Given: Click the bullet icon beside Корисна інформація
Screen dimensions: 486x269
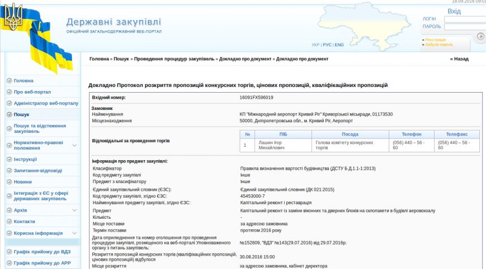Looking at the screenshot, I should pyautogui.click(x=10, y=233).
